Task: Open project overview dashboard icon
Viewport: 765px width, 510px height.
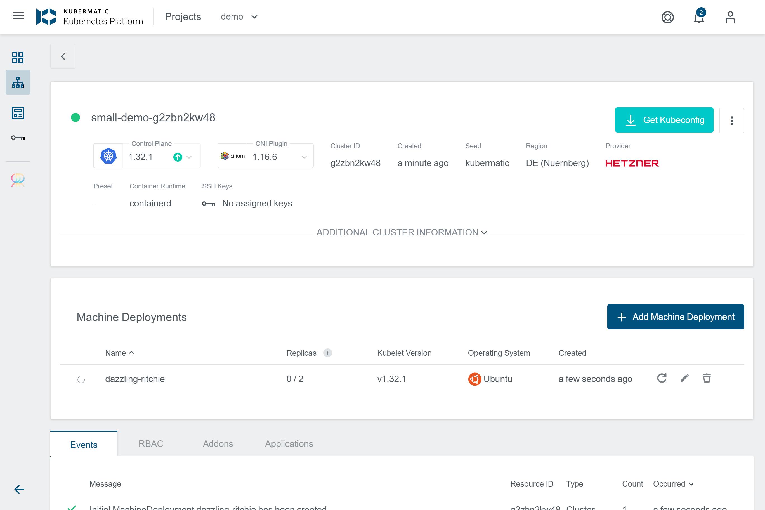Action: (x=18, y=58)
